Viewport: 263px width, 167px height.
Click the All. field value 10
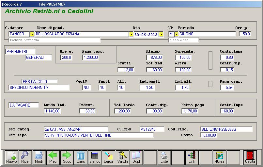pos(121,88)
